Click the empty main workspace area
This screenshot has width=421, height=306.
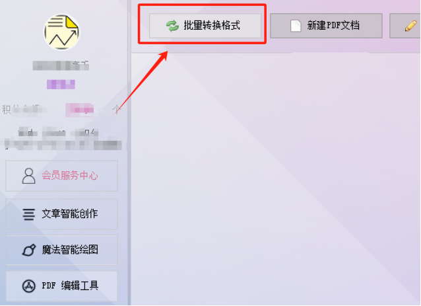tap(276, 179)
